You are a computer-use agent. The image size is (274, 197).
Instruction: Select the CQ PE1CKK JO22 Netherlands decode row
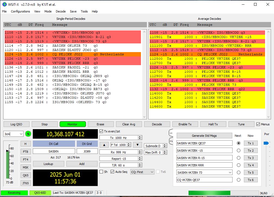(73, 54)
